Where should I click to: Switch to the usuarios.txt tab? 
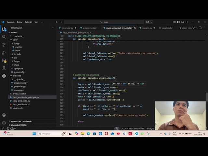pos(167,28)
